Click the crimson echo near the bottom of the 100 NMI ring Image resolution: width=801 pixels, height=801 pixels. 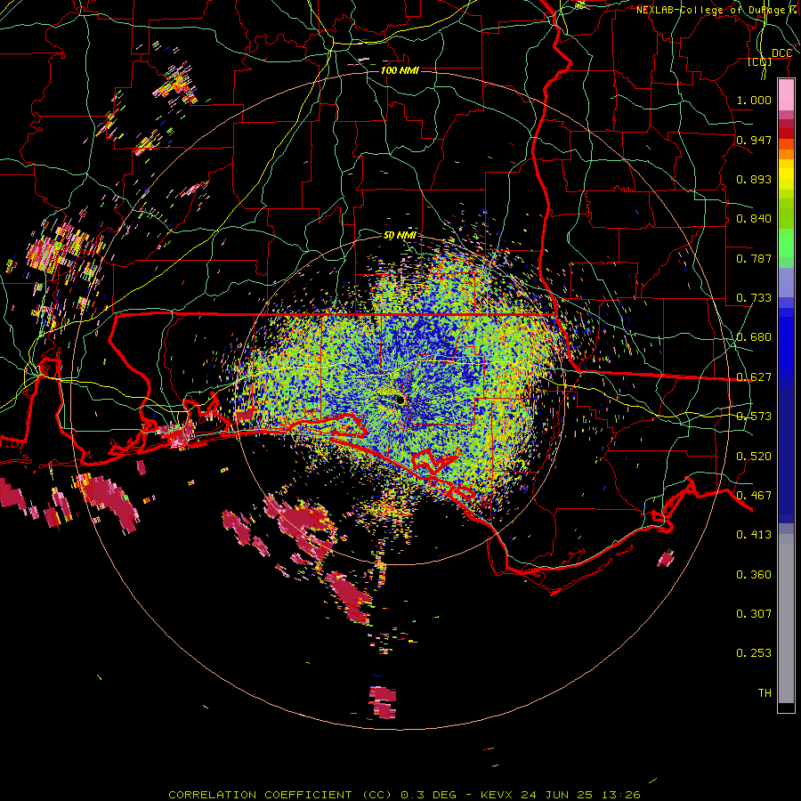pos(383,702)
